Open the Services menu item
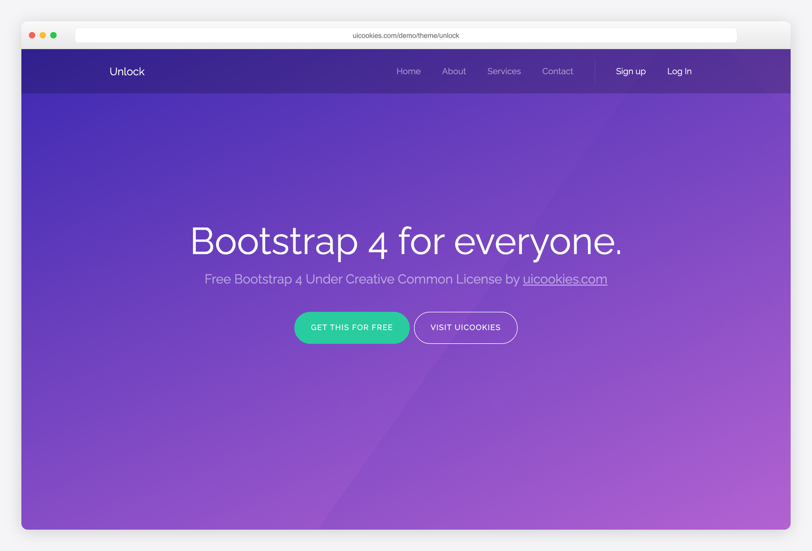The height and width of the screenshot is (551, 812). (504, 71)
